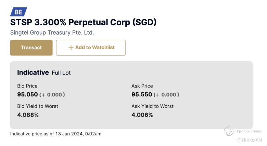Select the 95.050 bid price value
The image size is (267, 146).
click(x=27, y=94)
